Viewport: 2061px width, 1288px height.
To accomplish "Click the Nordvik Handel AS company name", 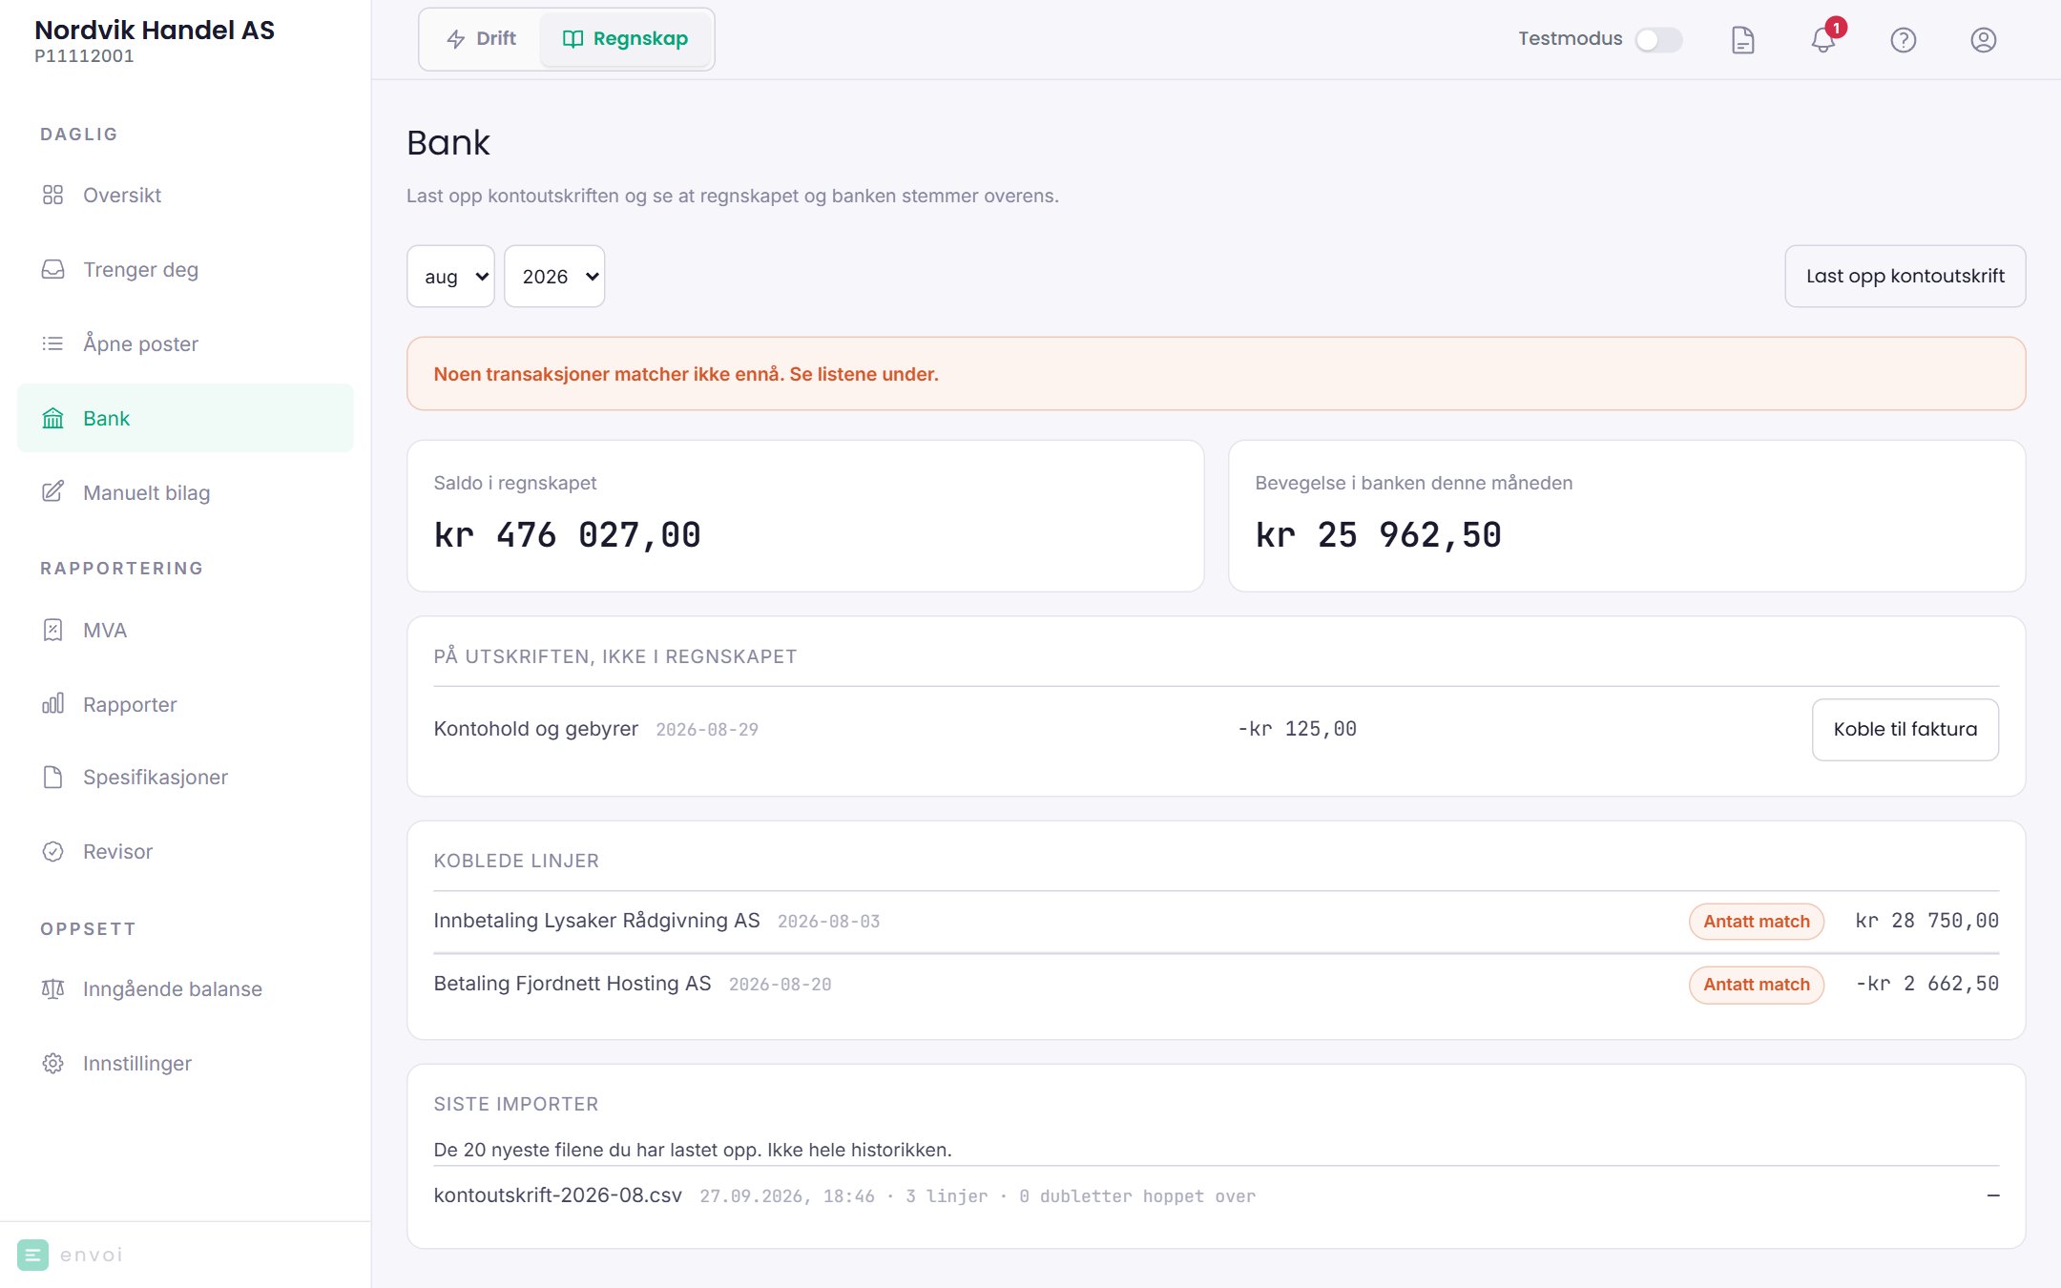I will [x=155, y=30].
